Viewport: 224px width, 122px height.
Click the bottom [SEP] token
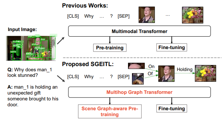coord(123,77)
